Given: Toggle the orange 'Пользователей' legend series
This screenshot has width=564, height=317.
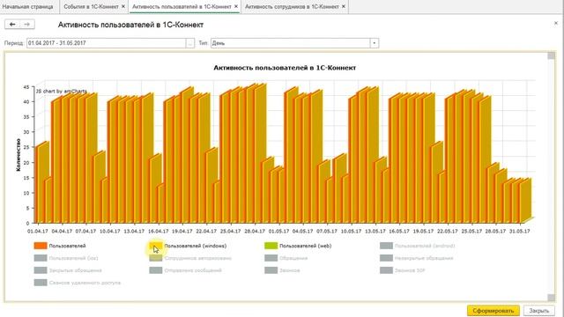Looking at the screenshot, I should [60, 246].
